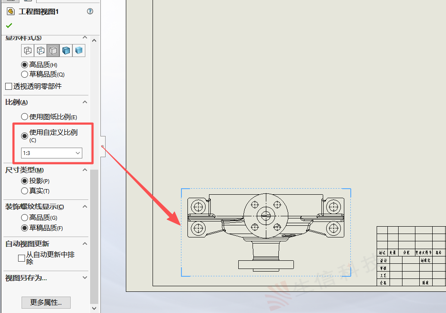Click the panel collapse handle on the panel edge
Screen dimensions: 446x313
(103, 146)
